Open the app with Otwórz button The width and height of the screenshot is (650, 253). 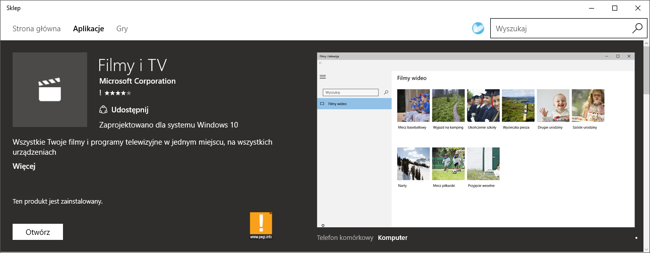tap(38, 232)
